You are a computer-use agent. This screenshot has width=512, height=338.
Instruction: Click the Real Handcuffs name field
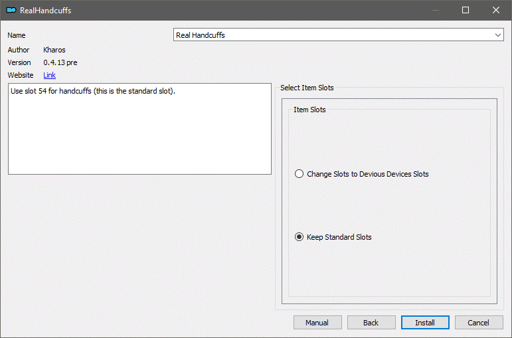click(332, 35)
